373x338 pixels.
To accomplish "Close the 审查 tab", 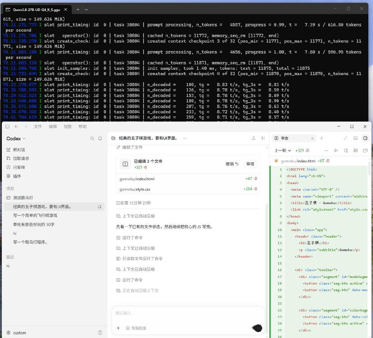I will pos(312,138).
